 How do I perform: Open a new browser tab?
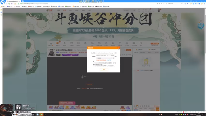click(x=23, y=1)
